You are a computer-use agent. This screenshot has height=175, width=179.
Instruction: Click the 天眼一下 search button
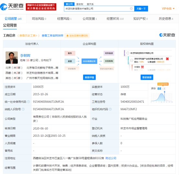pos(141,8)
